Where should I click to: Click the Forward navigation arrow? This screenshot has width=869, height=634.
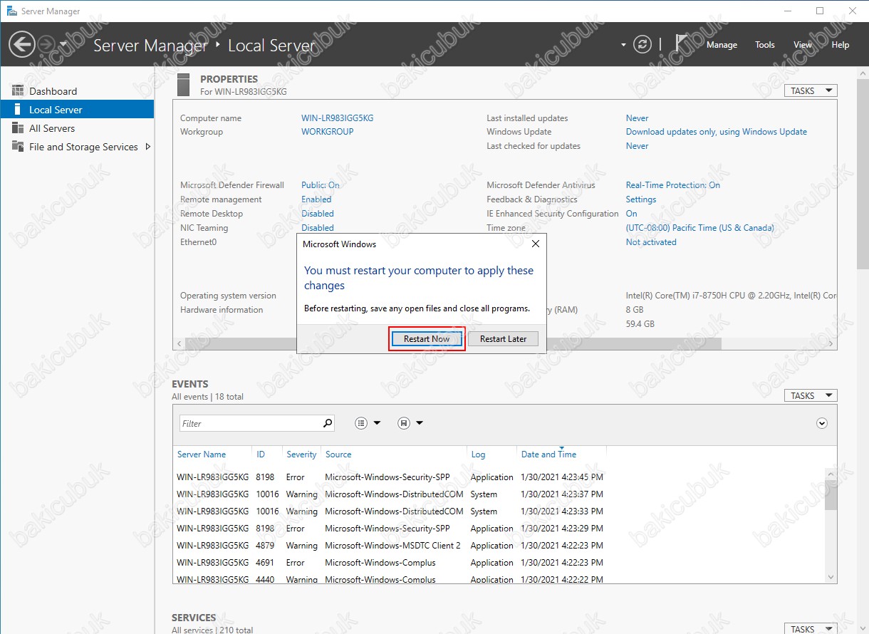[x=46, y=44]
